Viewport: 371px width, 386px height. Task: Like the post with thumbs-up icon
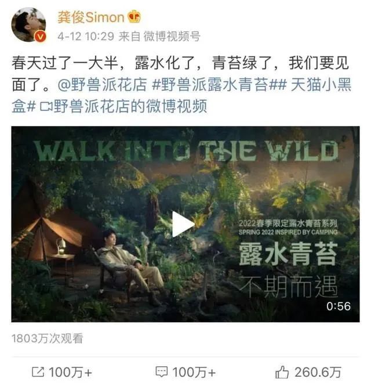[282, 371]
